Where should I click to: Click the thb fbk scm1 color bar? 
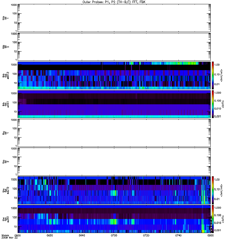(x=213, y=104)
